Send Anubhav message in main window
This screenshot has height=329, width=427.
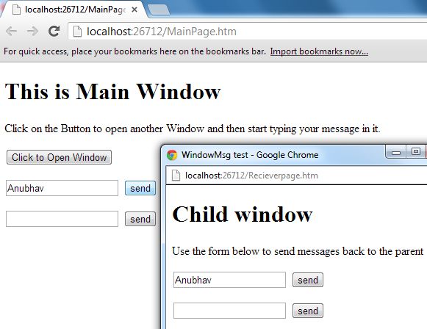[x=140, y=188]
